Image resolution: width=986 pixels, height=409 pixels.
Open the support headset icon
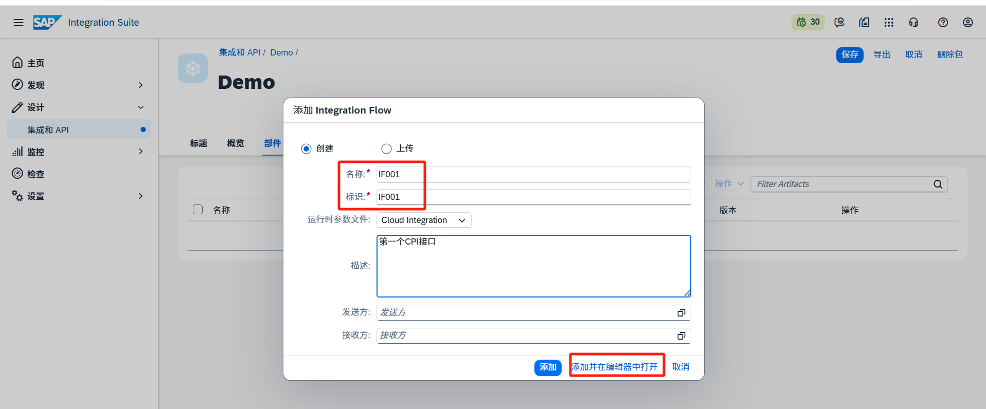[913, 22]
